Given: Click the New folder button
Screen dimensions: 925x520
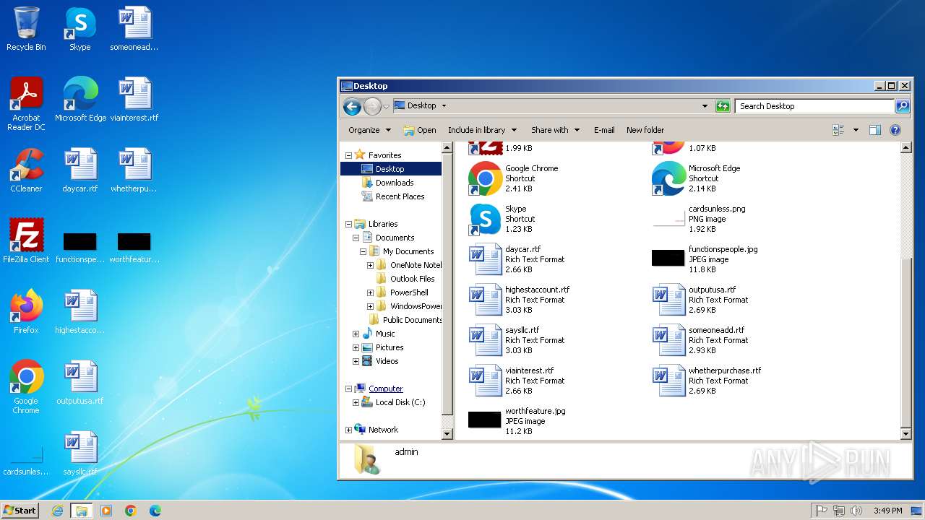Looking at the screenshot, I should (645, 130).
